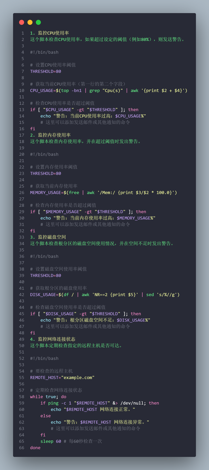The height and width of the screenshot is (470, 209).
Task: Click the green maximize dot
Action: pyautogui.click(x=38, y=22)
